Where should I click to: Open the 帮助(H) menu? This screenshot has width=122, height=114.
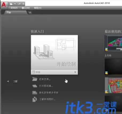click(x=38, y=8)
